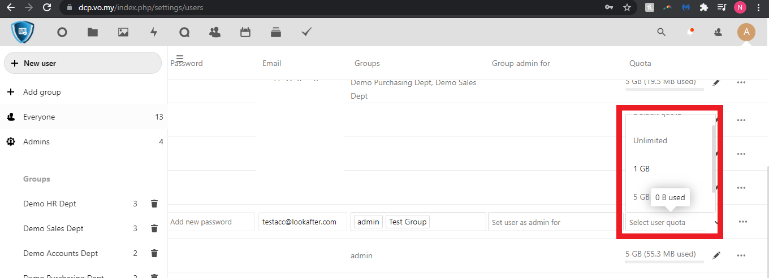This screenshot has height=278, width=769.
Task: Open the Files folder icon
Action: pyautogui.click(x=93, y=33)
